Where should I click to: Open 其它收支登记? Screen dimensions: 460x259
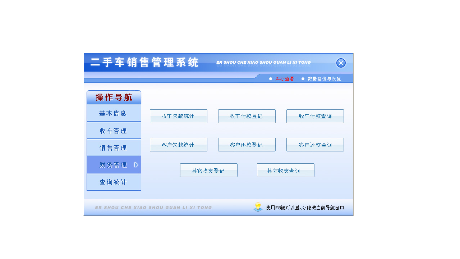point(209,170)
